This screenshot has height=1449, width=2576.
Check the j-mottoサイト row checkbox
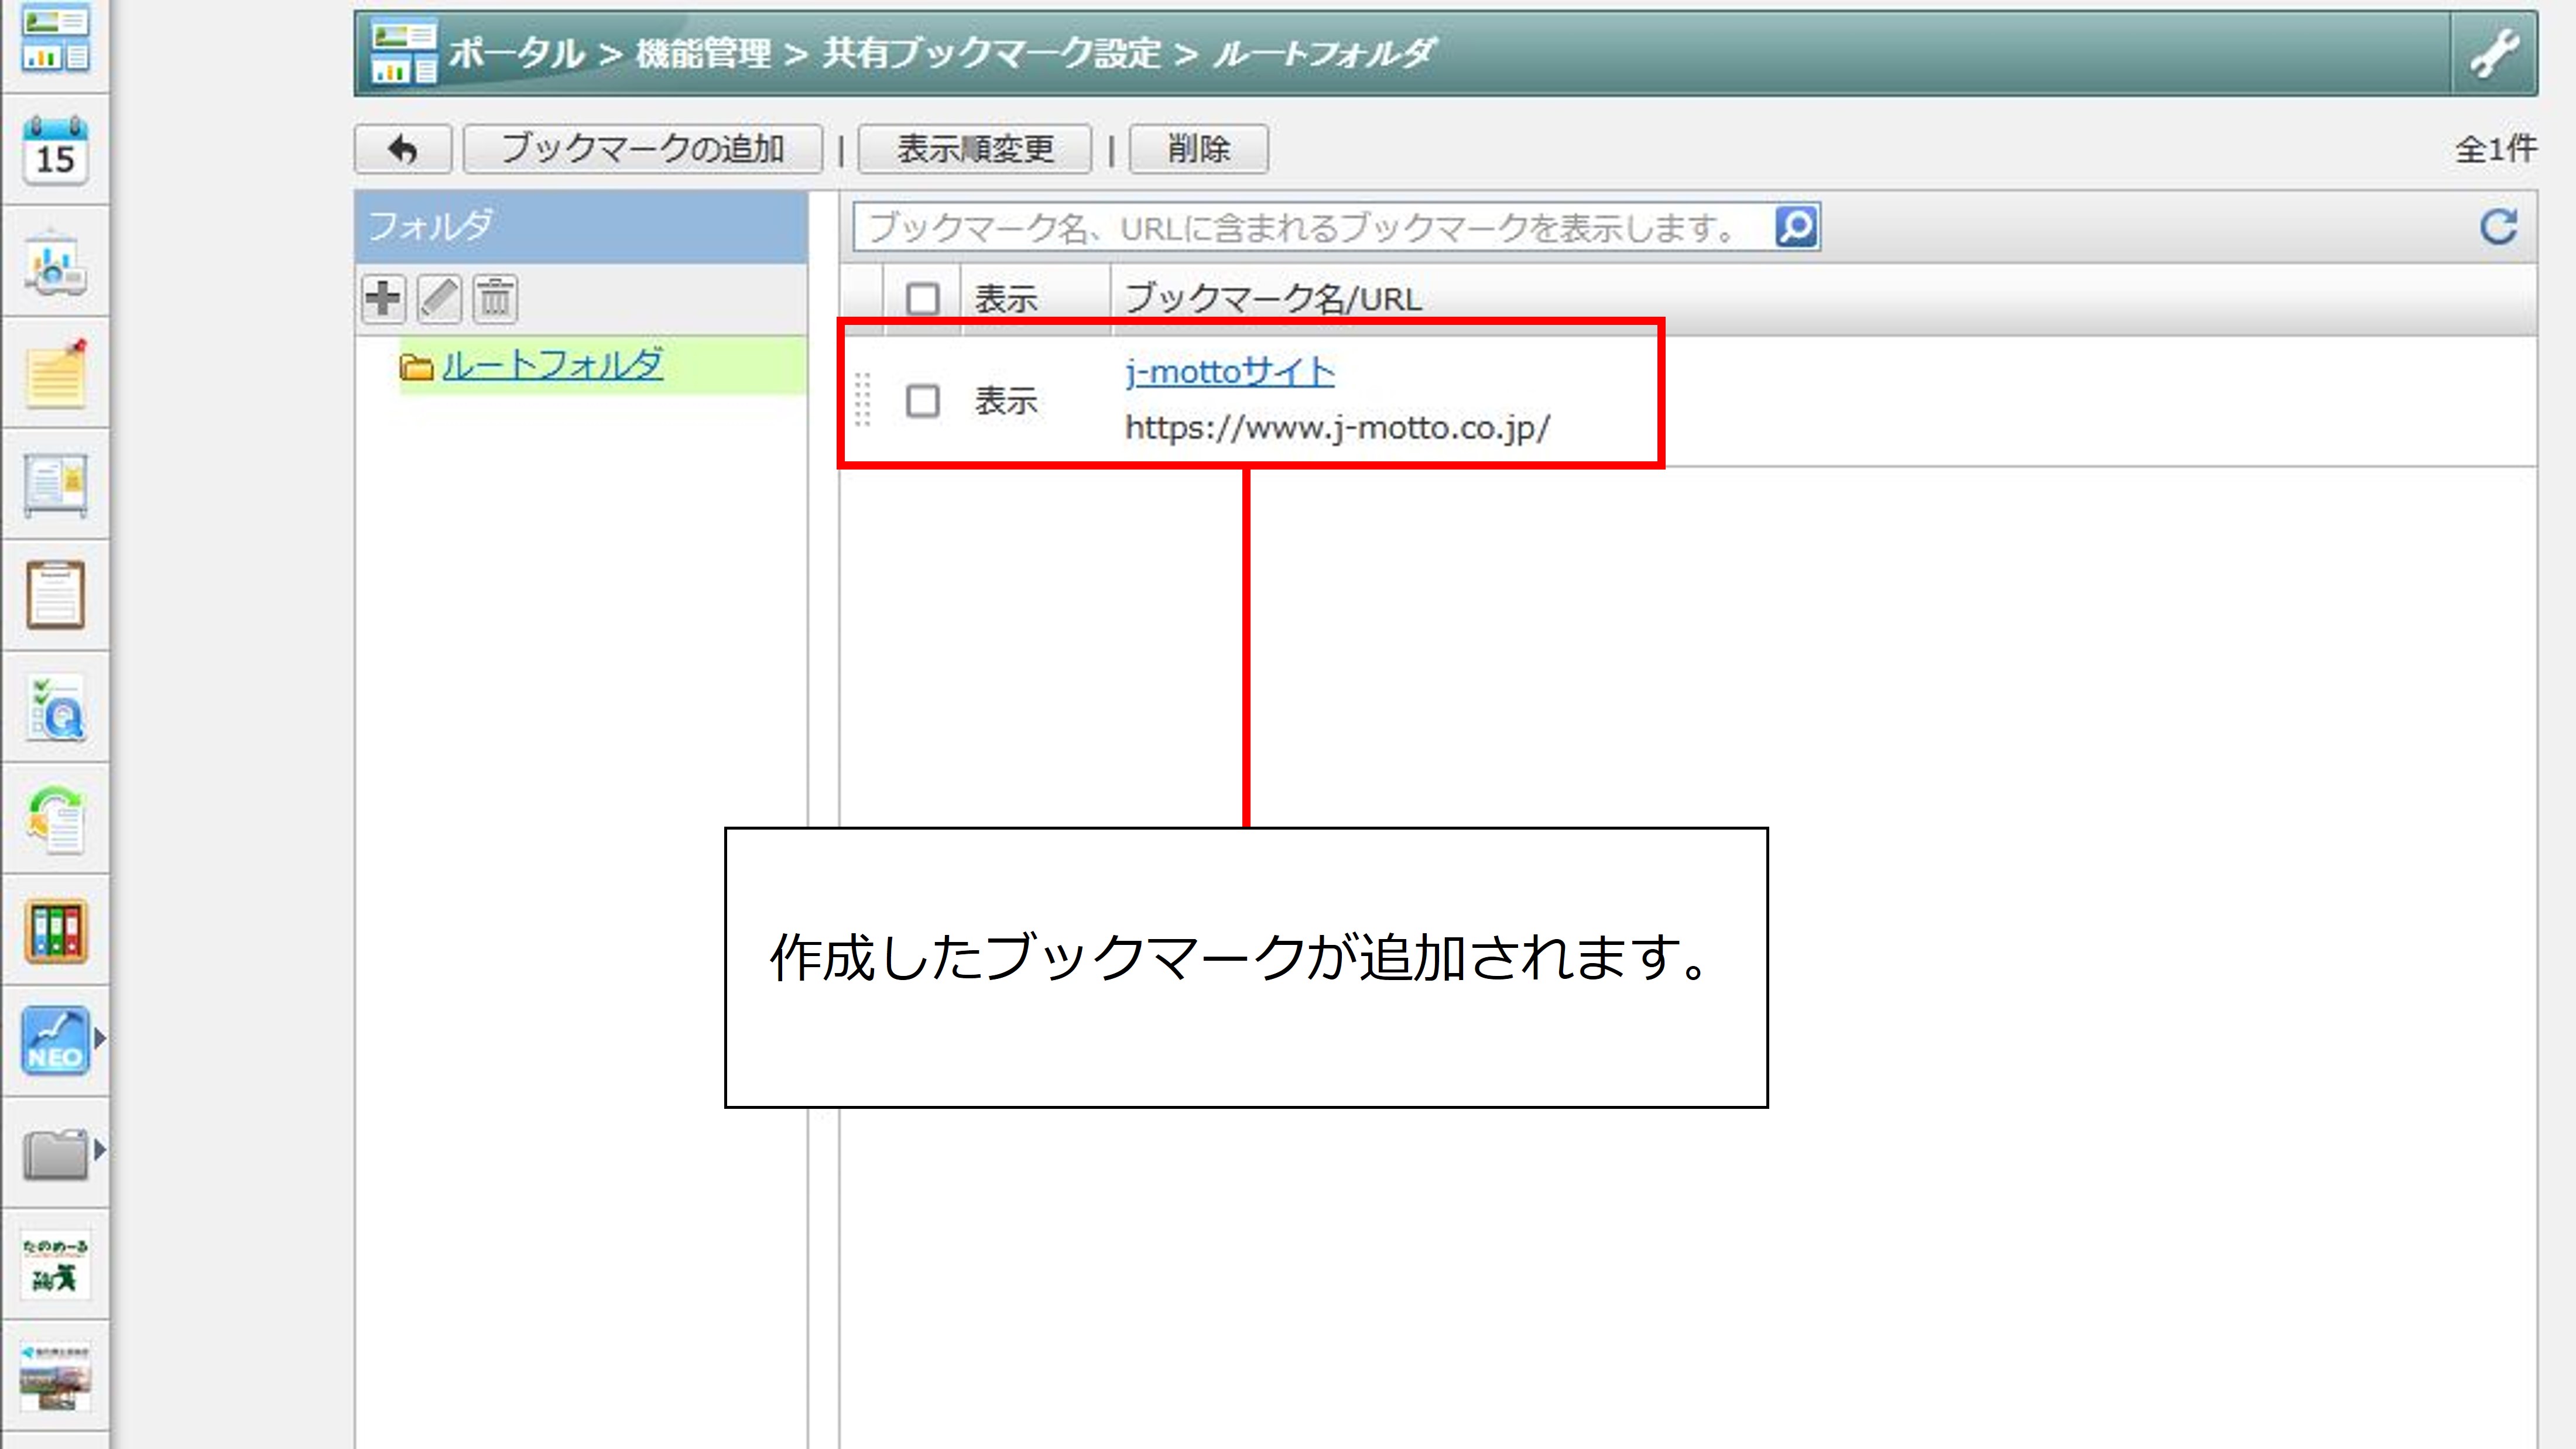tap(922, 401)
